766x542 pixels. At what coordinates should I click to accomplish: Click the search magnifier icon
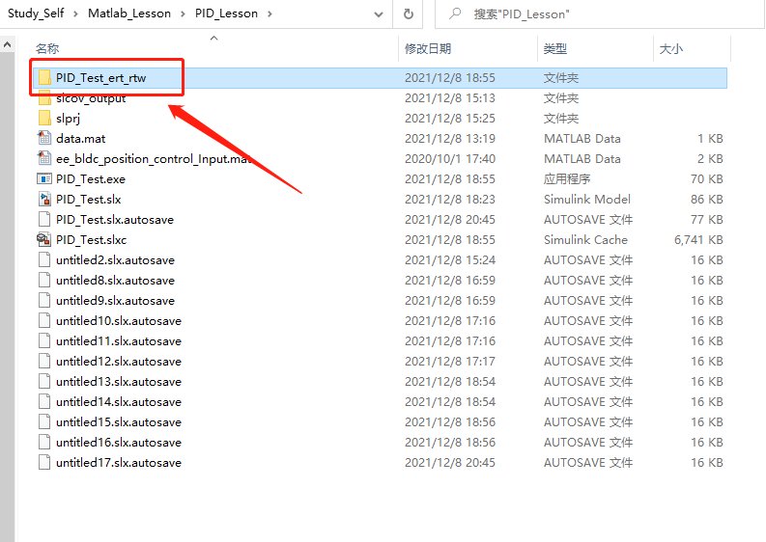(455, 14)
